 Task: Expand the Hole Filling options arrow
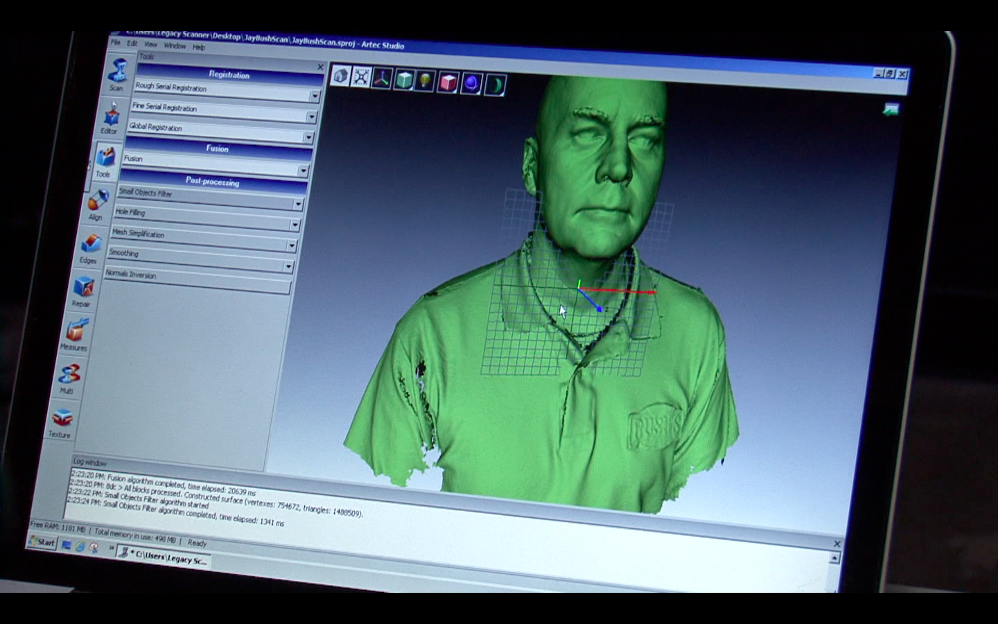[295, 225]
